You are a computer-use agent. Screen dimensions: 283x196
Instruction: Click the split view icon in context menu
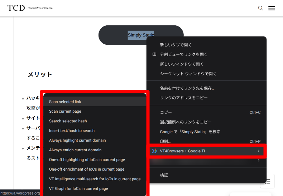point(154,54)
